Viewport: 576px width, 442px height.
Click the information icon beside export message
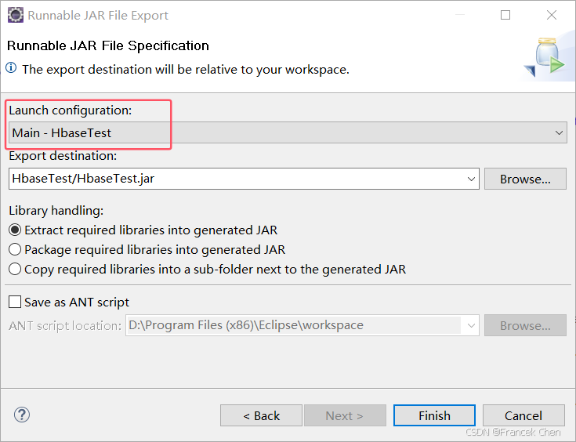click(x=12, y=69)
